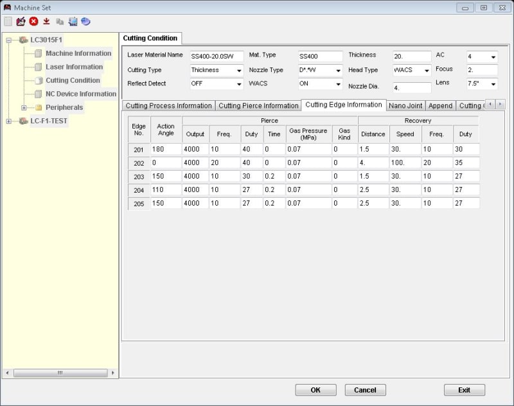This screenshot has height=406, width=514.
Task: Switch to the Cutting Process Information tab
Action: point(168,105)
